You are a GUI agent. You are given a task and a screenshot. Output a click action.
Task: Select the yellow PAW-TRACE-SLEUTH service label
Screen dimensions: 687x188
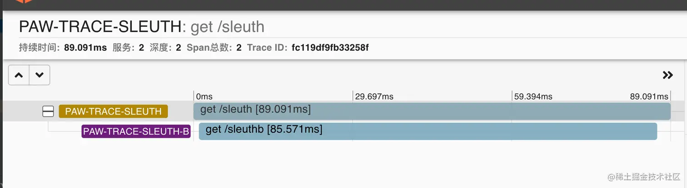tap(113, 111)
